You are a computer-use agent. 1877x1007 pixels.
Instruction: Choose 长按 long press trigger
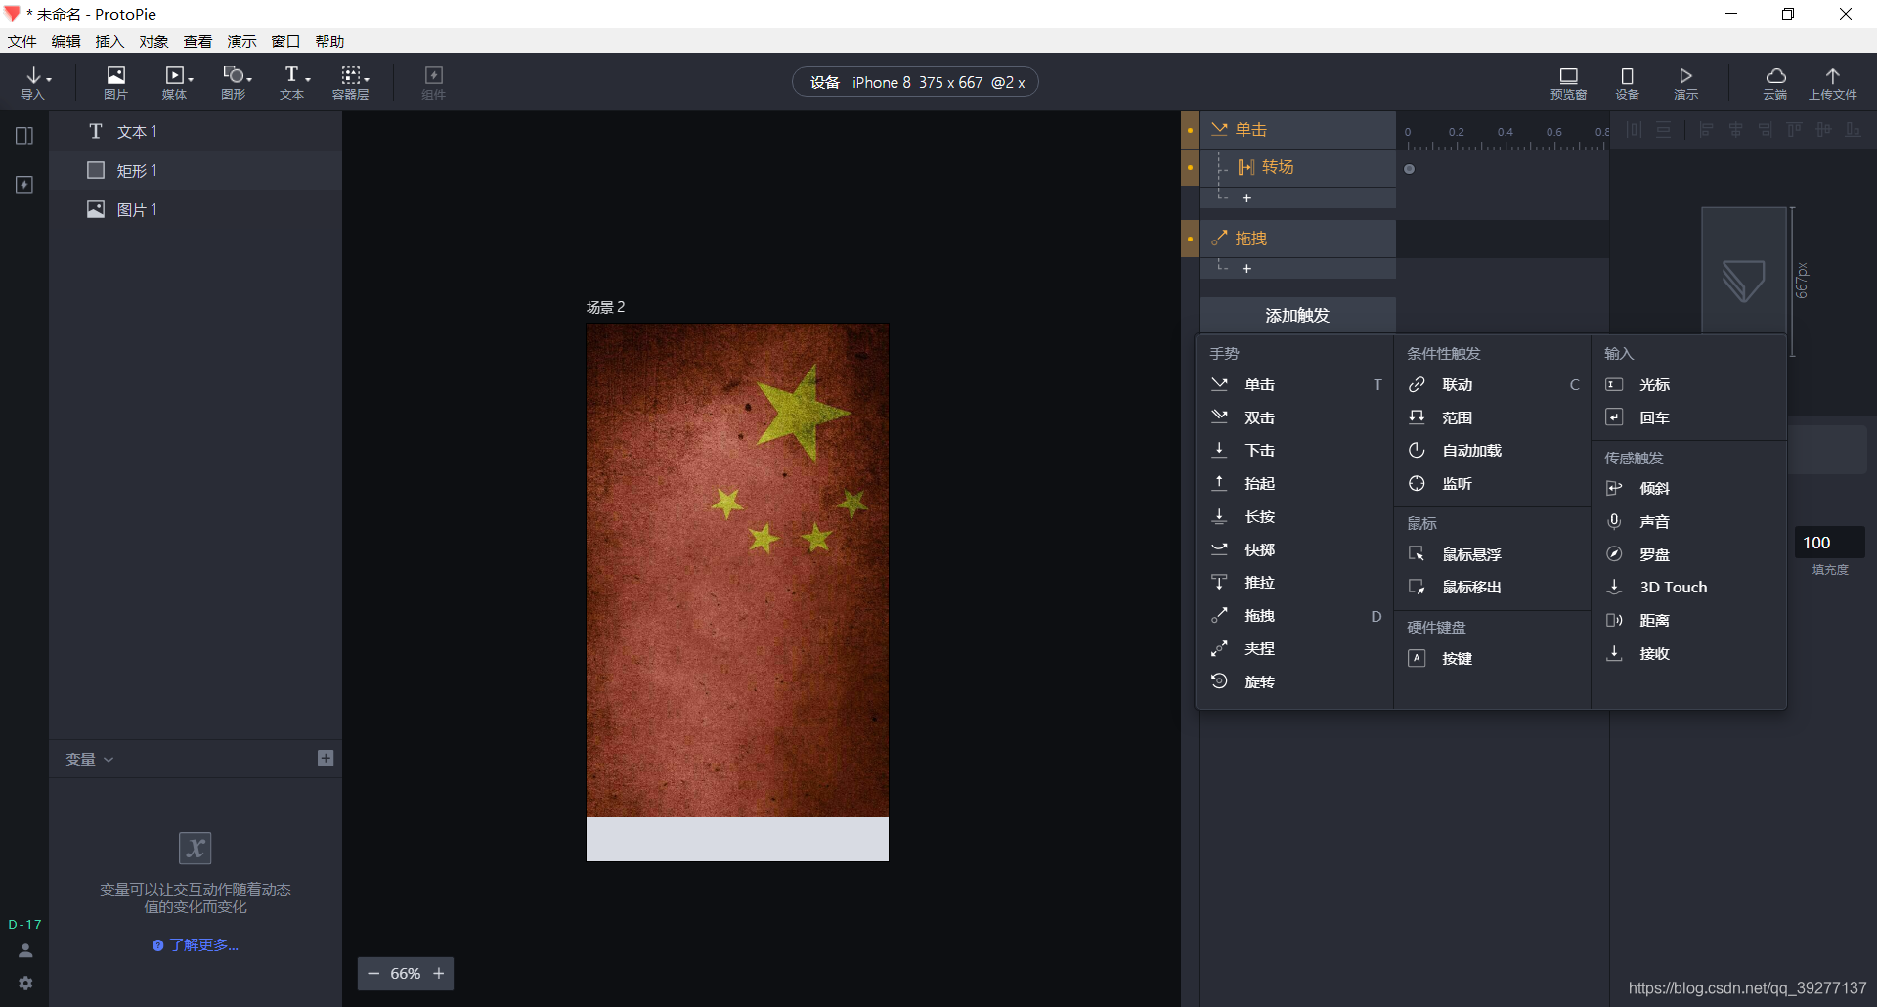[x=1295, y=516]
